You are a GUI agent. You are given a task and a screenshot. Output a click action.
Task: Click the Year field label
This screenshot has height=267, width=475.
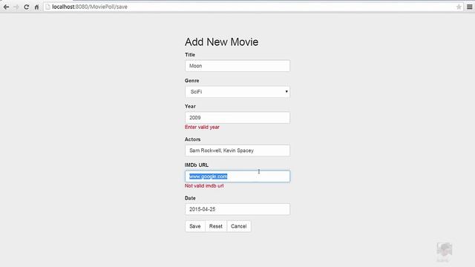click(190, 107)
